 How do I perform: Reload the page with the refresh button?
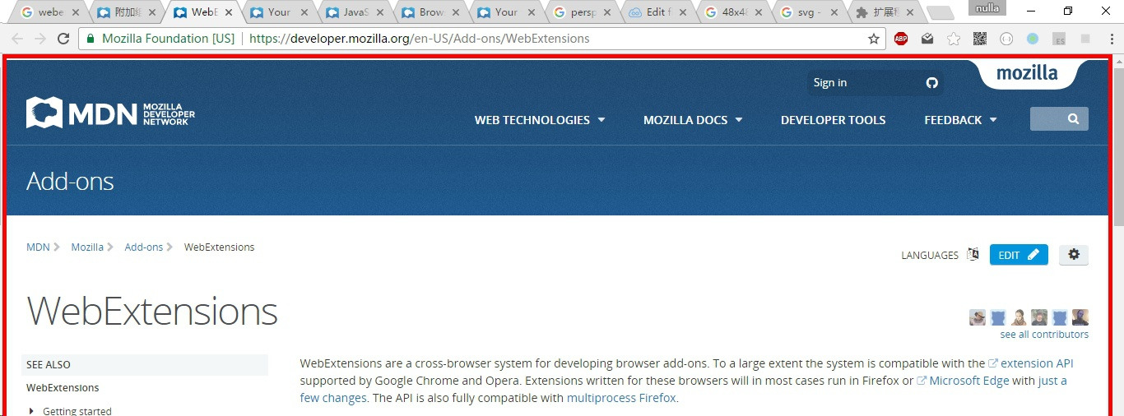tap(63, 39)
